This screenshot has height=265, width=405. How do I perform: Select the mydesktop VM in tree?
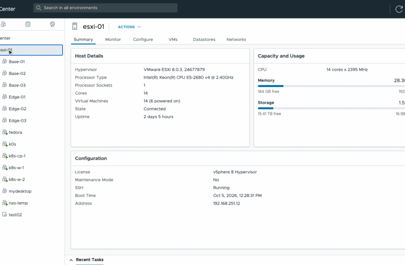point(20,191)
